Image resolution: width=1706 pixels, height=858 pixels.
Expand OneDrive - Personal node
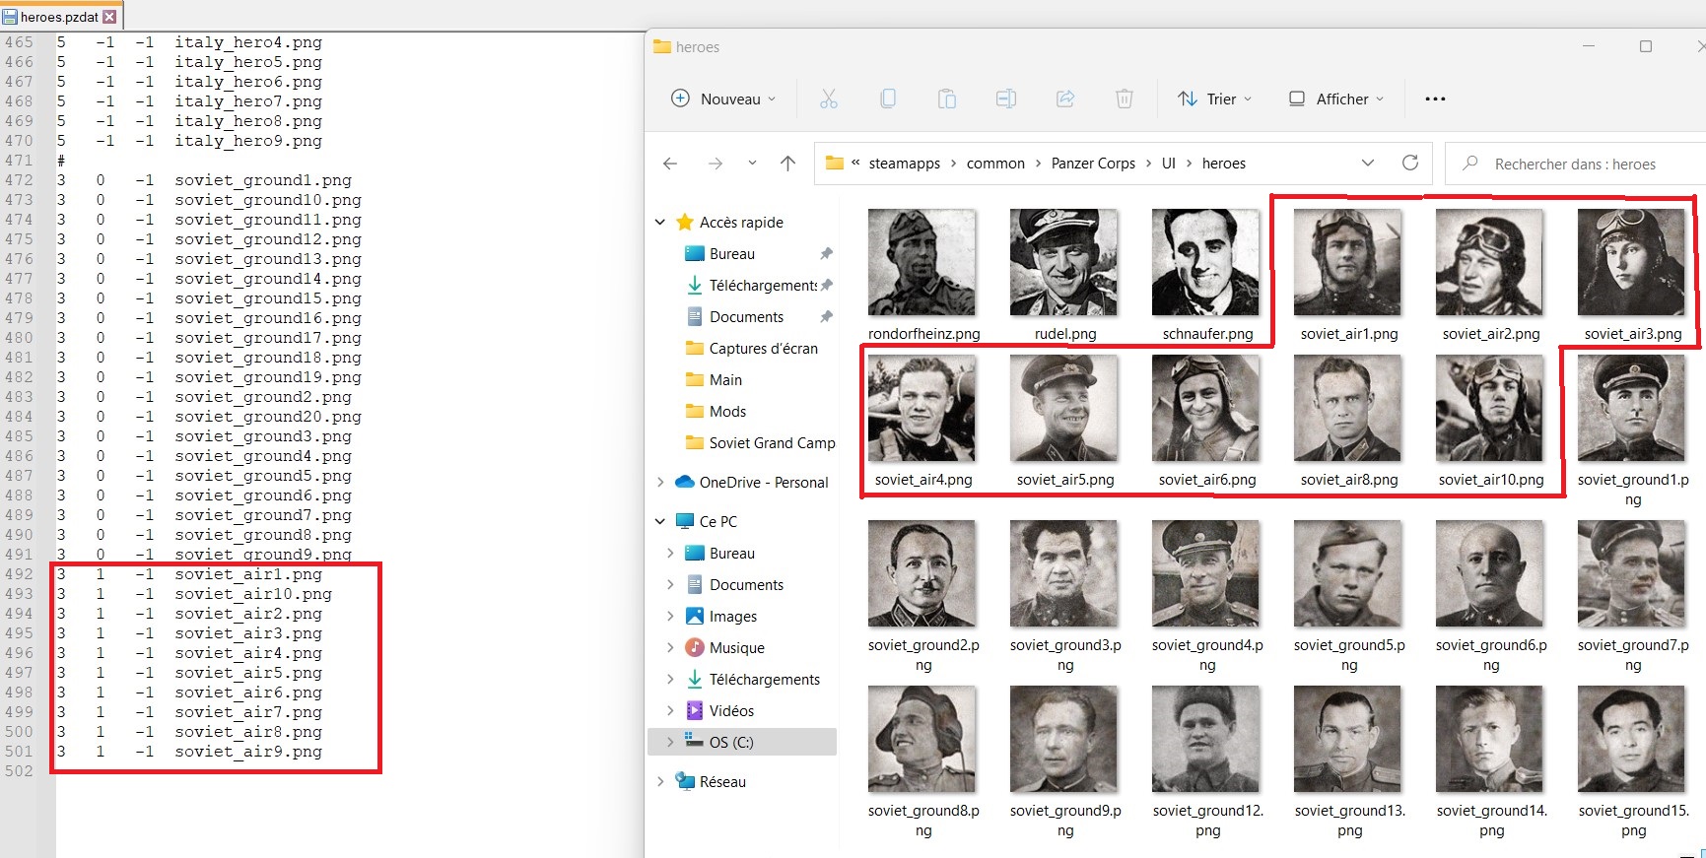[660, 483]
